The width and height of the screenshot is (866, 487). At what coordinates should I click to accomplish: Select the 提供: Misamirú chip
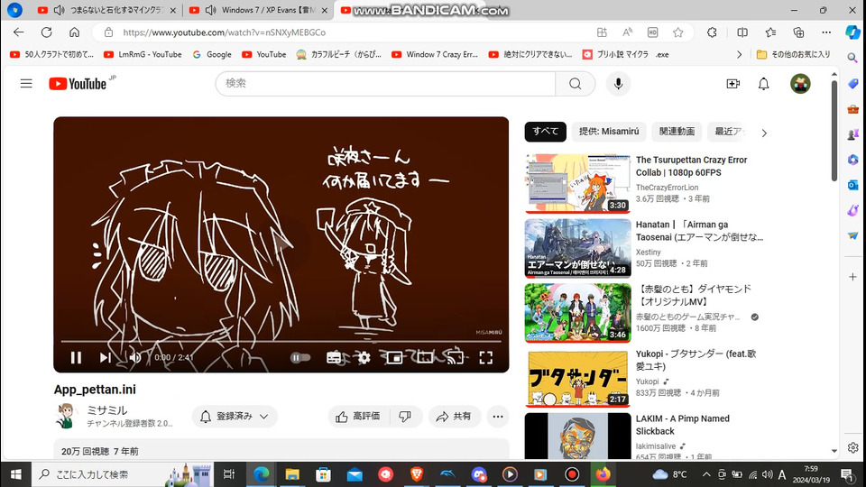click(609, 132)
